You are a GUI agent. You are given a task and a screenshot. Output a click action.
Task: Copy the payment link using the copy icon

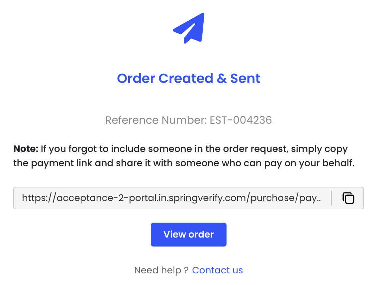(348, 198)
